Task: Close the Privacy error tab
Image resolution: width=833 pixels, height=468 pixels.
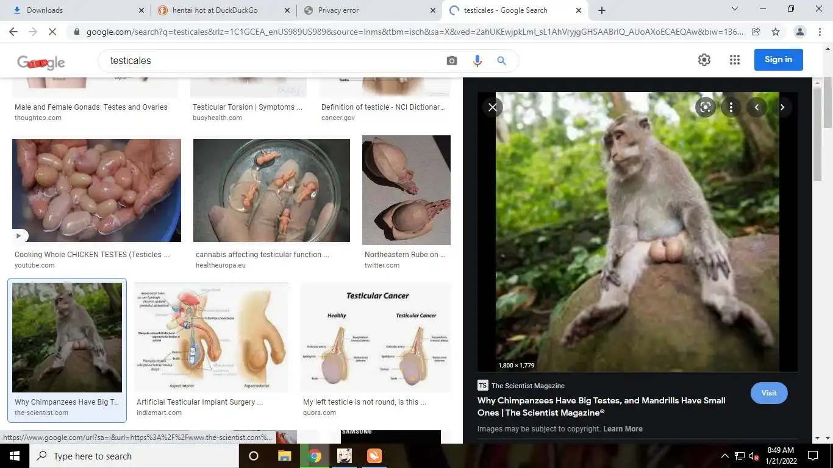Action: click(x=433, y=10)
